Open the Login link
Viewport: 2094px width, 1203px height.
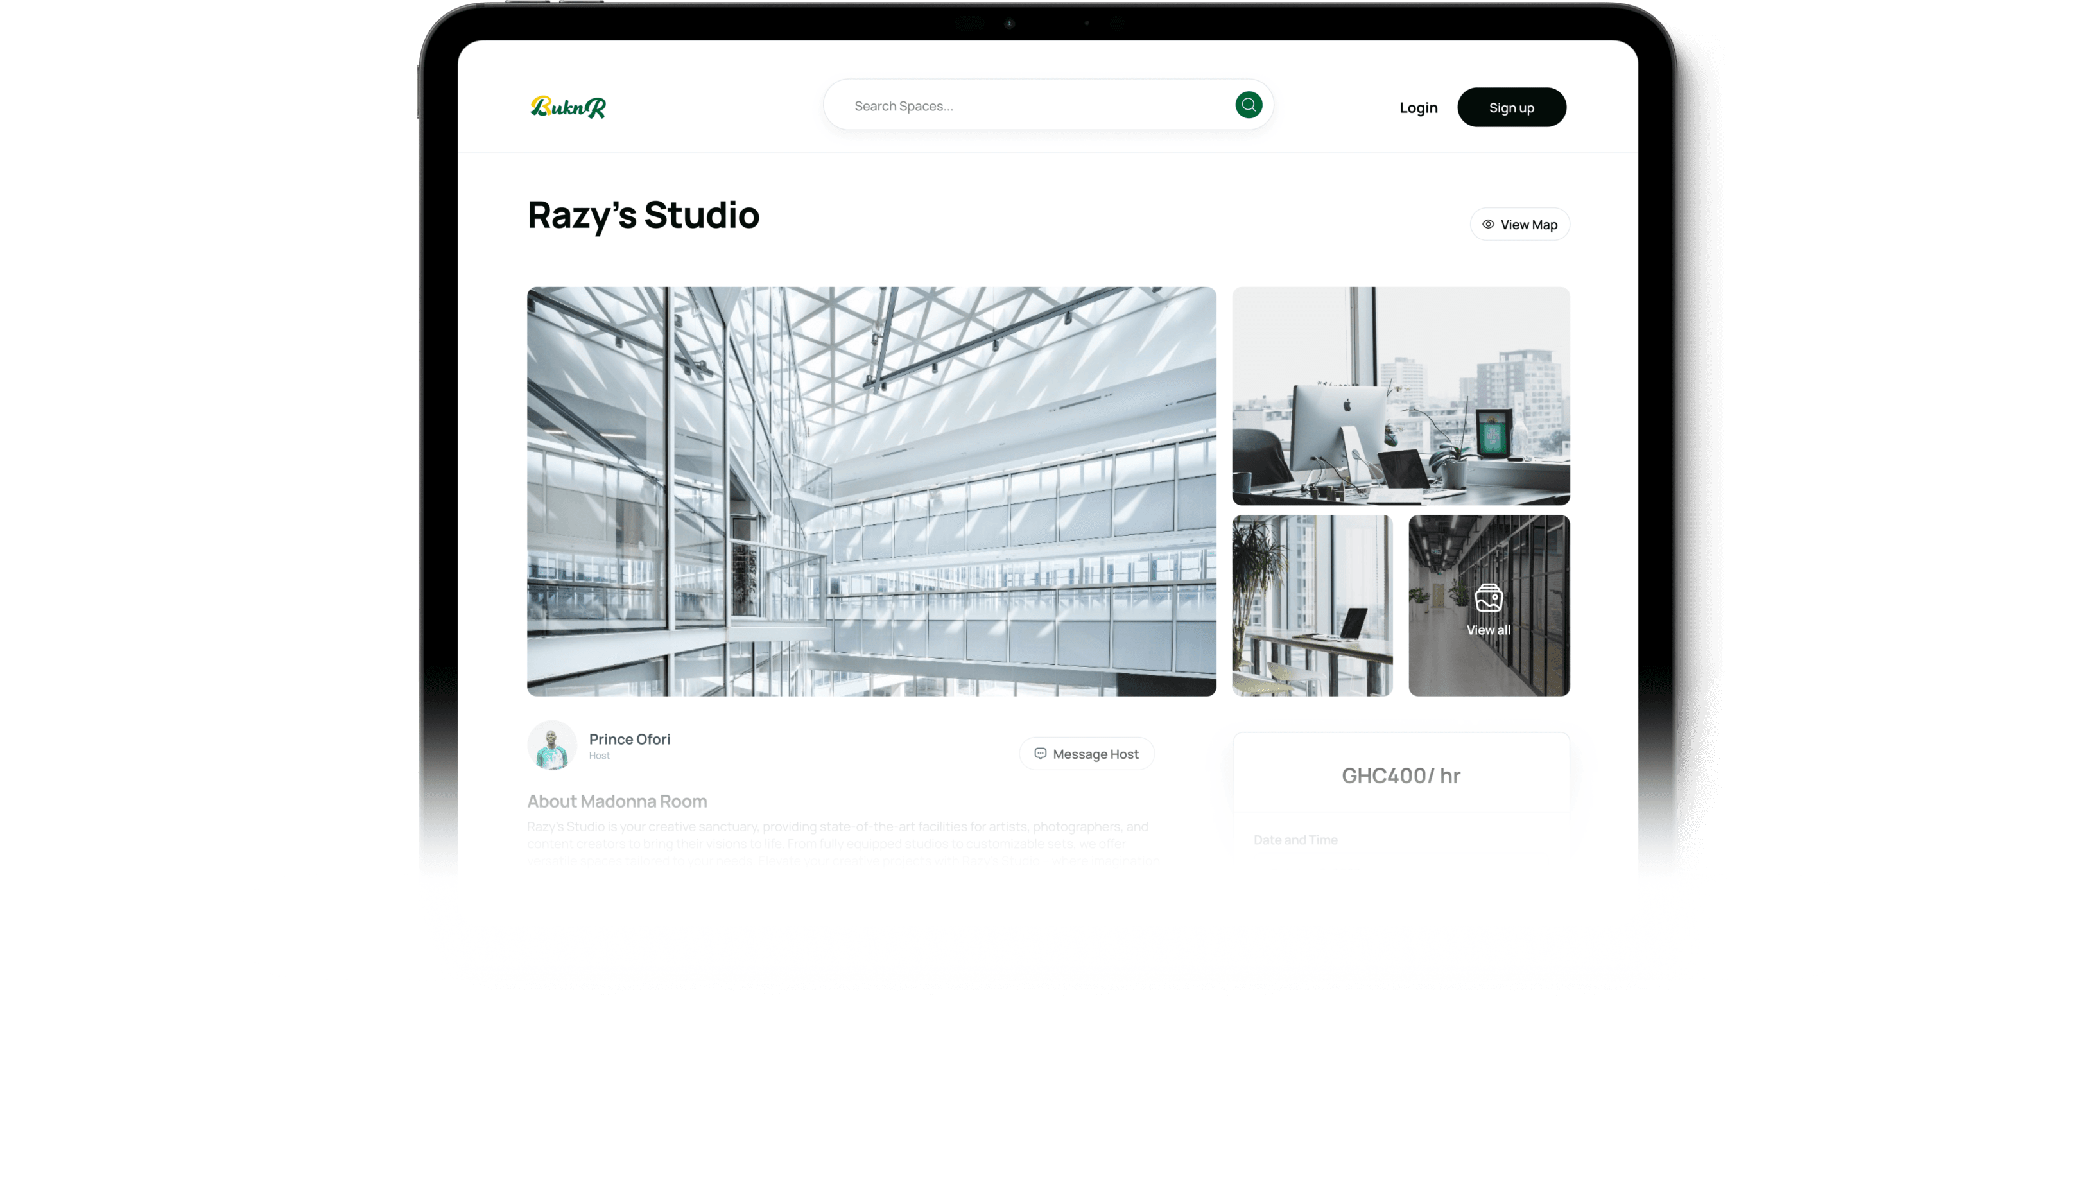tap(1418, 107)
